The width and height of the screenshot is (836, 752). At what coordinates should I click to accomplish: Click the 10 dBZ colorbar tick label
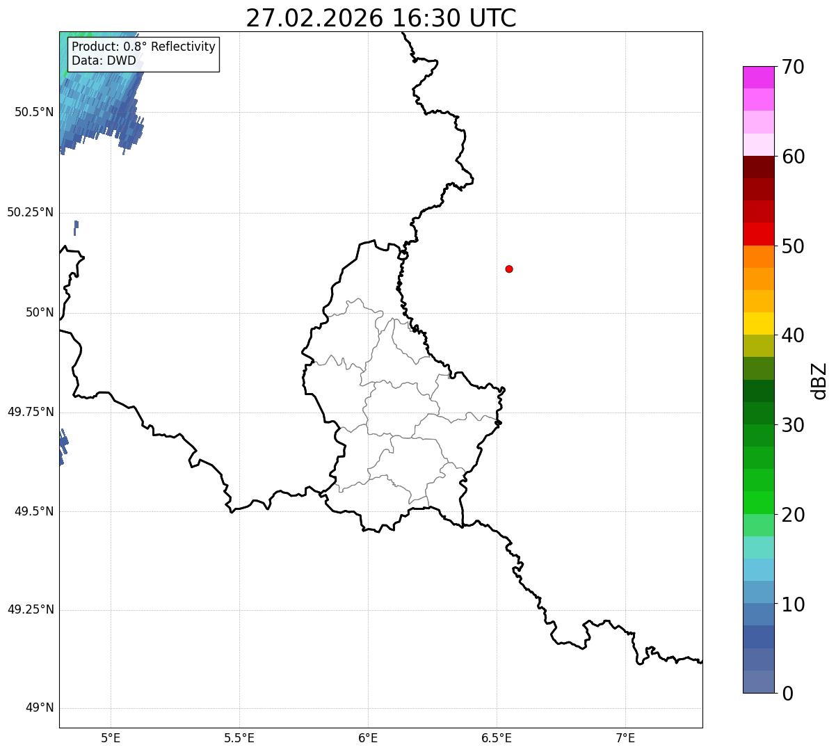point(793,605)
